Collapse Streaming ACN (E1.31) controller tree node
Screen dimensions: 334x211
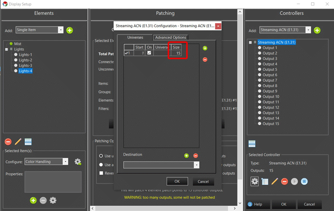(250, 43)
